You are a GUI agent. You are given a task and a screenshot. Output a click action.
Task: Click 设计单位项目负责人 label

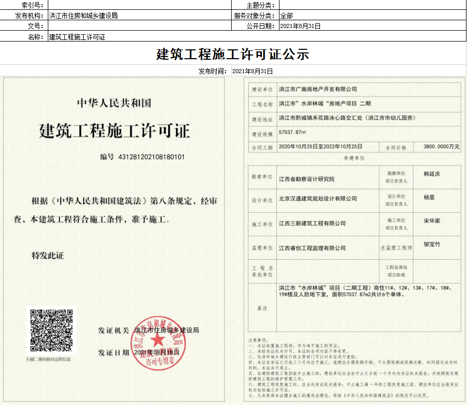coord(396,200)
